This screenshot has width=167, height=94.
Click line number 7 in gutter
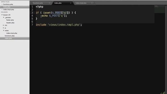coord(32,25)
